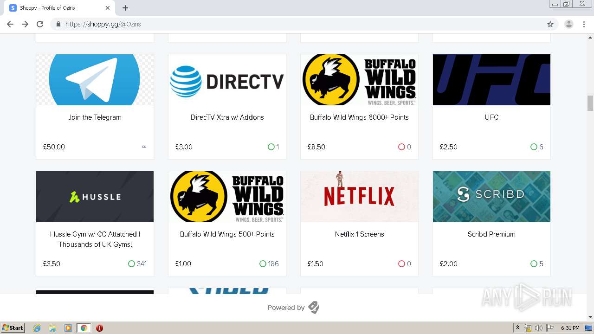The width and height of the screenshot is (594, 334).
Task: Open a new browser tab
Action: click(x=125, y=8)
